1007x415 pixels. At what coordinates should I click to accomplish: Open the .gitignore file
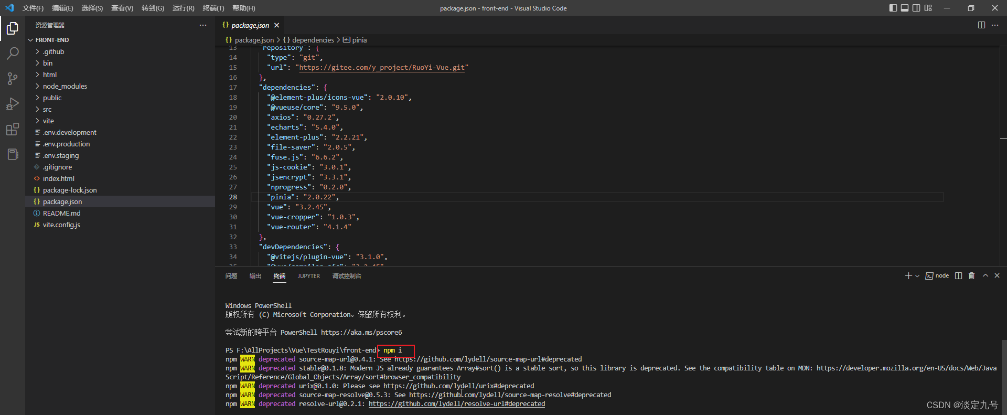pos(120,167)
